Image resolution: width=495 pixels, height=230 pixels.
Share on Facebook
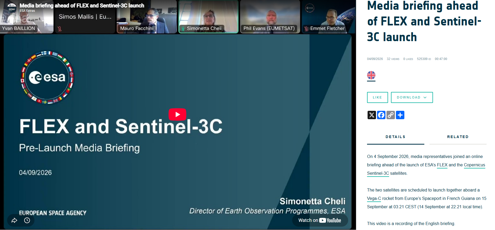coord(381,115)
